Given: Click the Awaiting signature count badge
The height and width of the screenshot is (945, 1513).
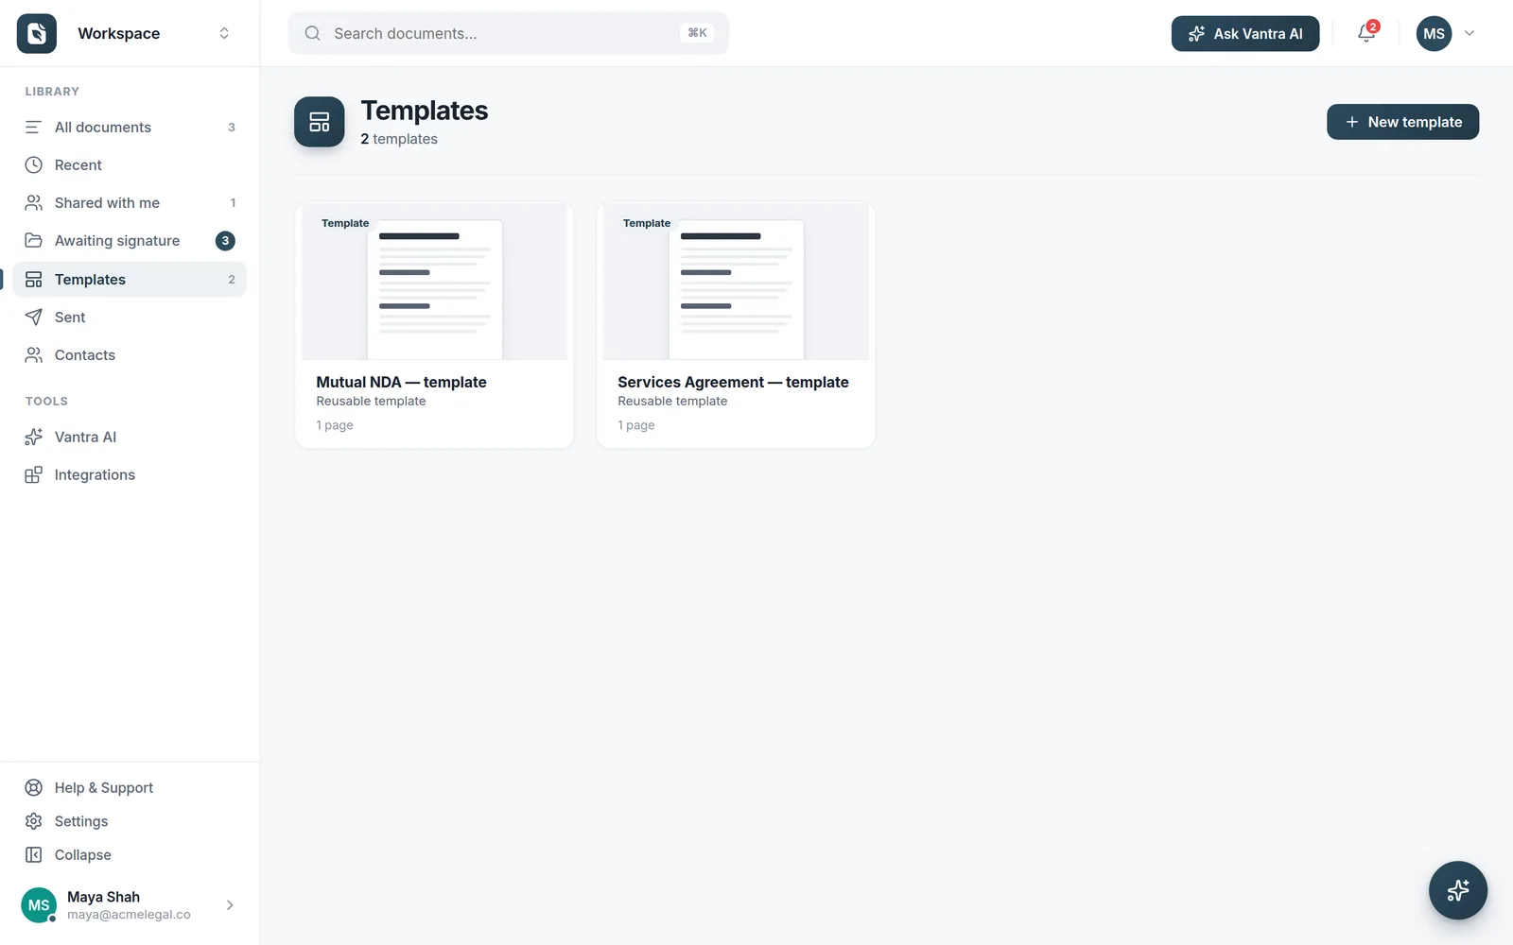Looking at the screenshot, I should (225, 241).
